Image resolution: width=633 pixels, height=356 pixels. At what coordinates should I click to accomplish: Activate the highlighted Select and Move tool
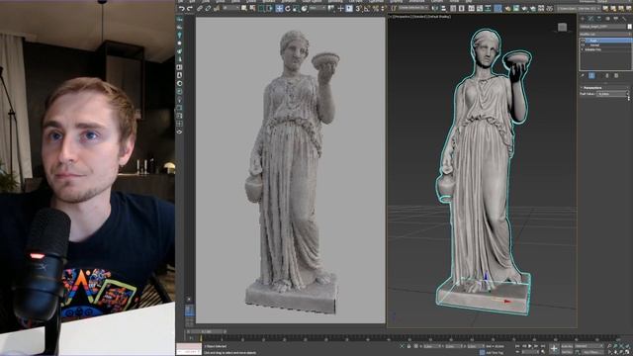[x=279, y=9]
